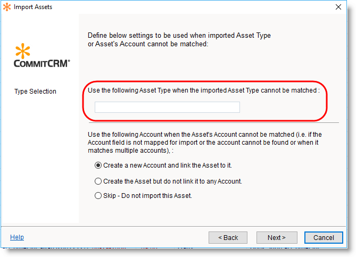Cancel the asset import wizard
The width and height of the screenshot is (356, 257).
pos(324,237)
